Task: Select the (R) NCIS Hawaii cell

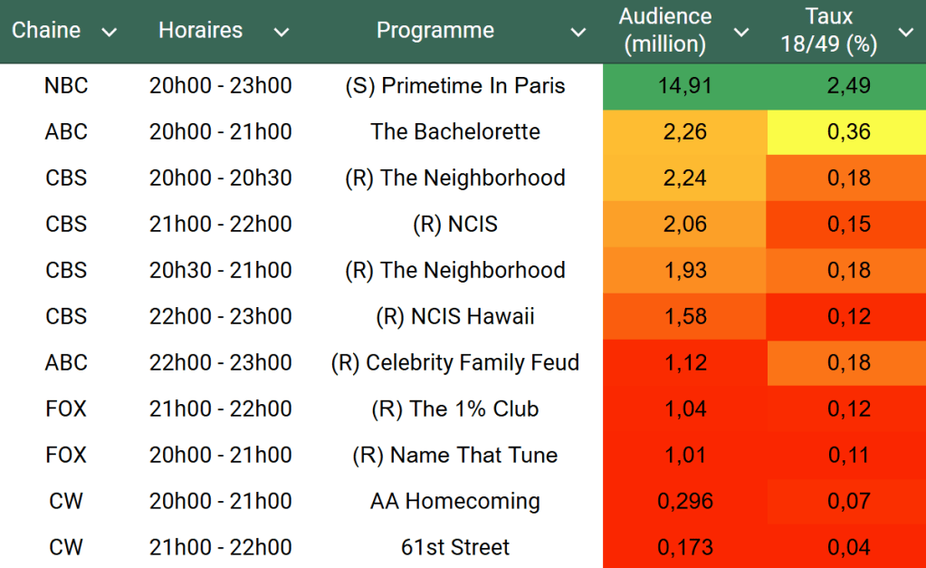Action: click(455, 316)
